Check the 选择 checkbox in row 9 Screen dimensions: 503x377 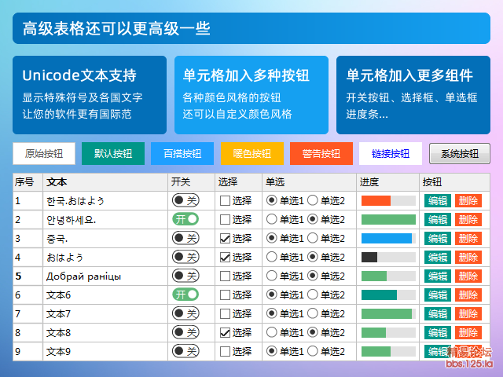click(225, 352)
